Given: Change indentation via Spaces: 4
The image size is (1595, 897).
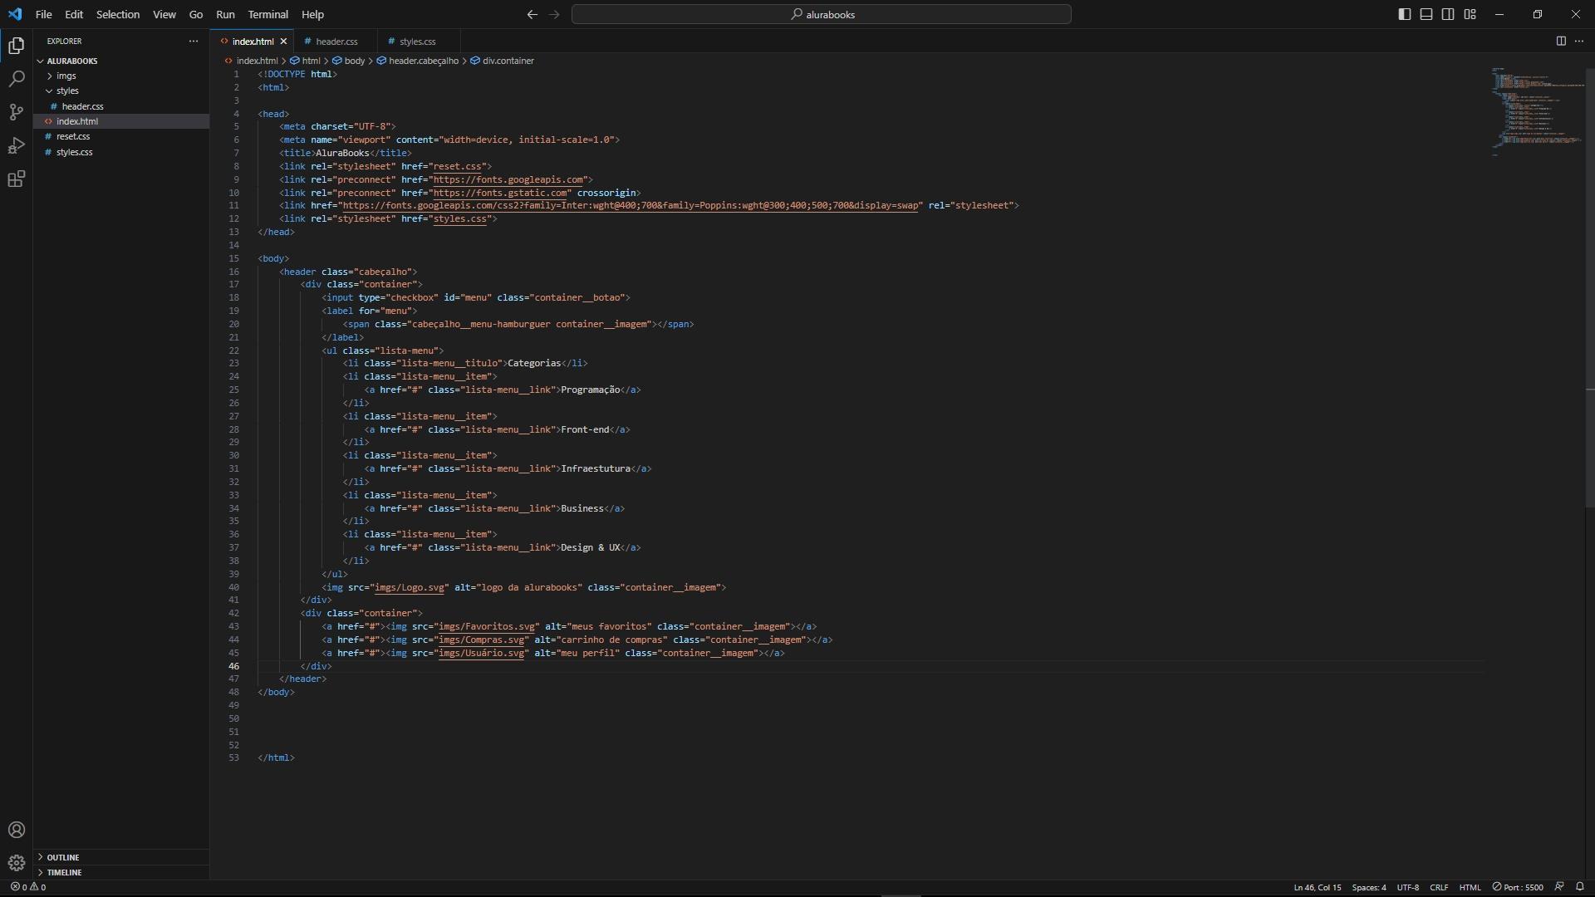Looking at the screenshot, I should (x=1368, y=886).
